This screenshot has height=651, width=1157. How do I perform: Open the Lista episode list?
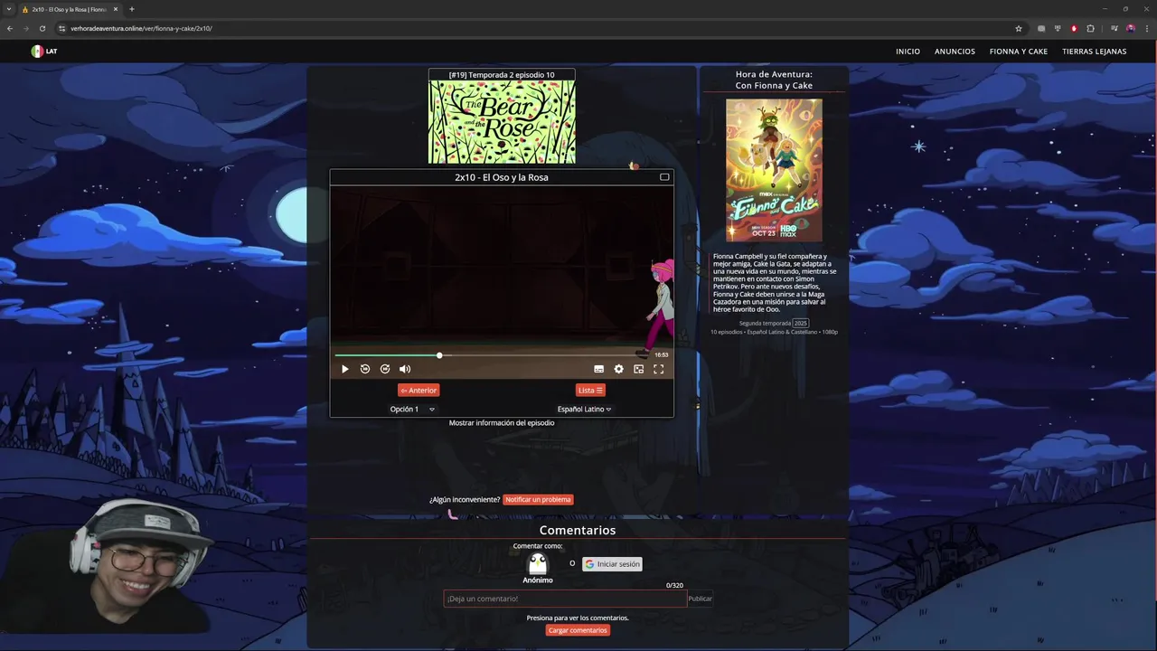590,391
